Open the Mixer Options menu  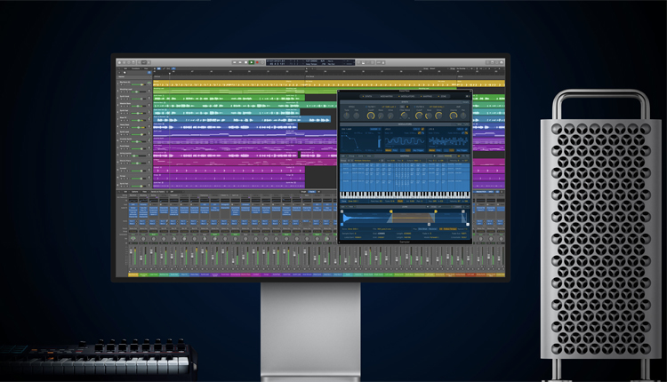pyautogui.click(x=135, y=192)
